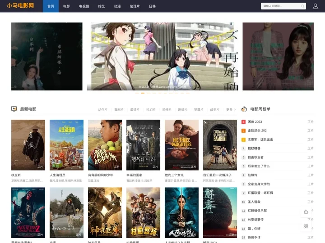Open the 背背篓的网球少年 poster
325x243 pixels.
tap(105, 145)
